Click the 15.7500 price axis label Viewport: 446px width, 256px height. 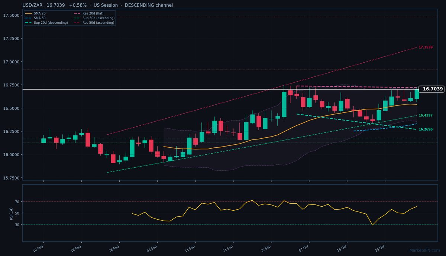(x=11, y=178)
